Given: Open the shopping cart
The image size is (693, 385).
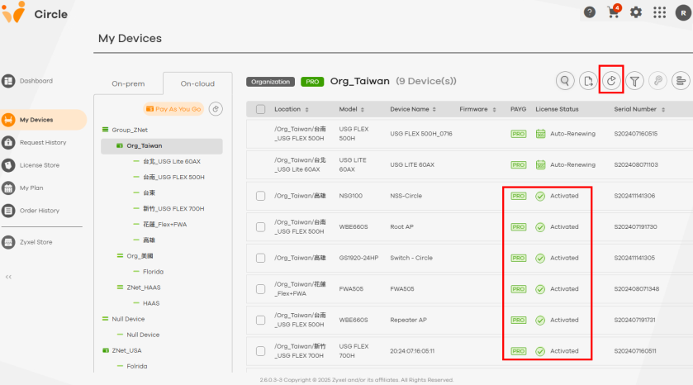Looking at the screenshot, I should pyautogui.click(x=614, y=12).
